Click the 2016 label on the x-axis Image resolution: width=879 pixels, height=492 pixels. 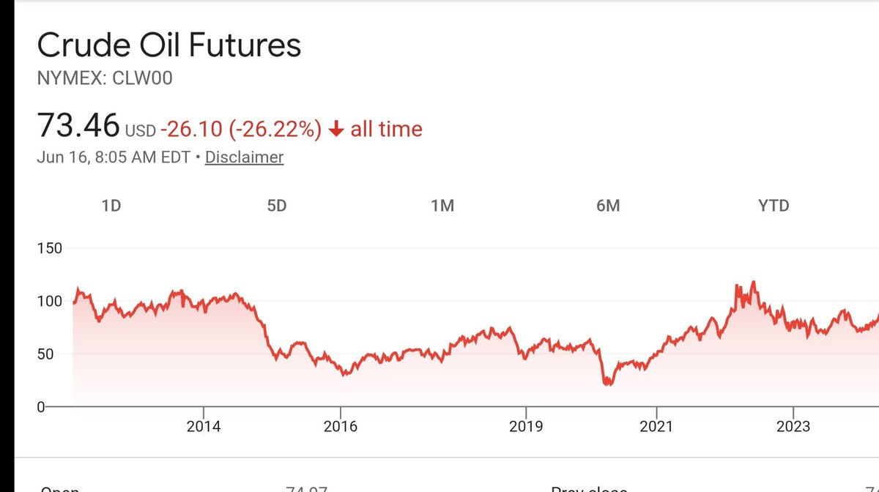pyautogui.click(x=340, y=426)
